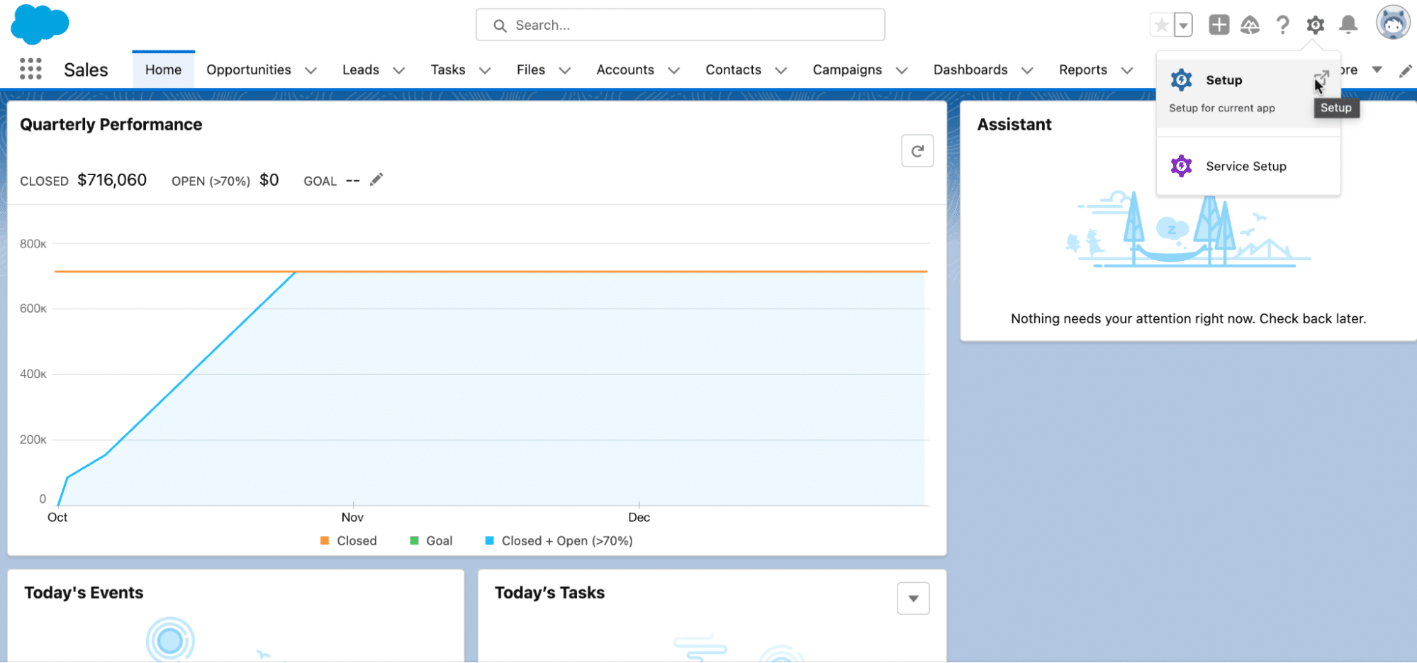The image size is (1417, 663).
Task: Expand the Contacts tab chevron
Action: click(x=781, y=70)
